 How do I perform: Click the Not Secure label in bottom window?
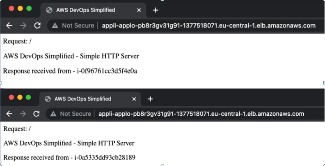pyautogui.click(x=76, y=114)
